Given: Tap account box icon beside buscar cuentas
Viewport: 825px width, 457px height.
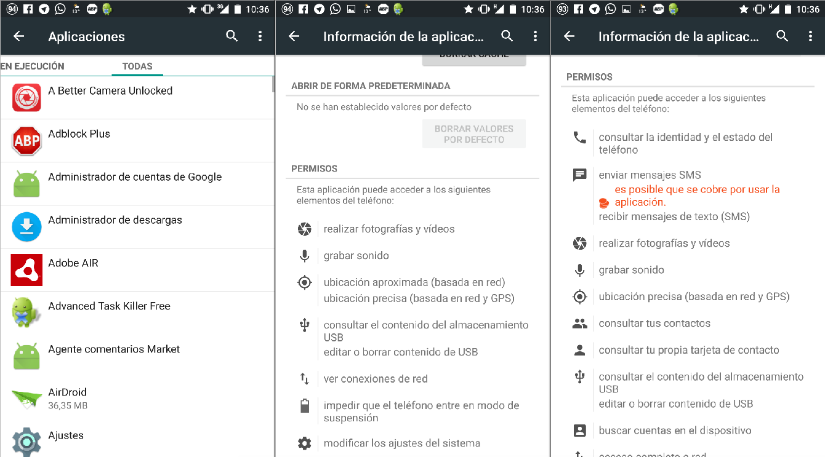Looking at the screenshot, I should [x=579, y=431].
